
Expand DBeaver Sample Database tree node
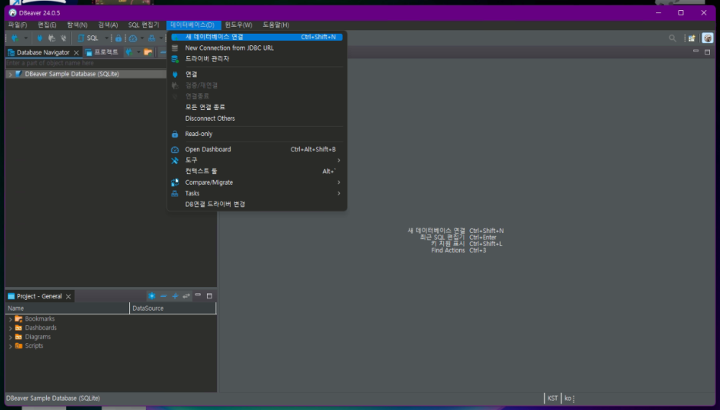click(10, 74)
